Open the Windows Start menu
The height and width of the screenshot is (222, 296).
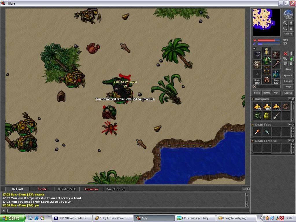[x=12, y=218]
